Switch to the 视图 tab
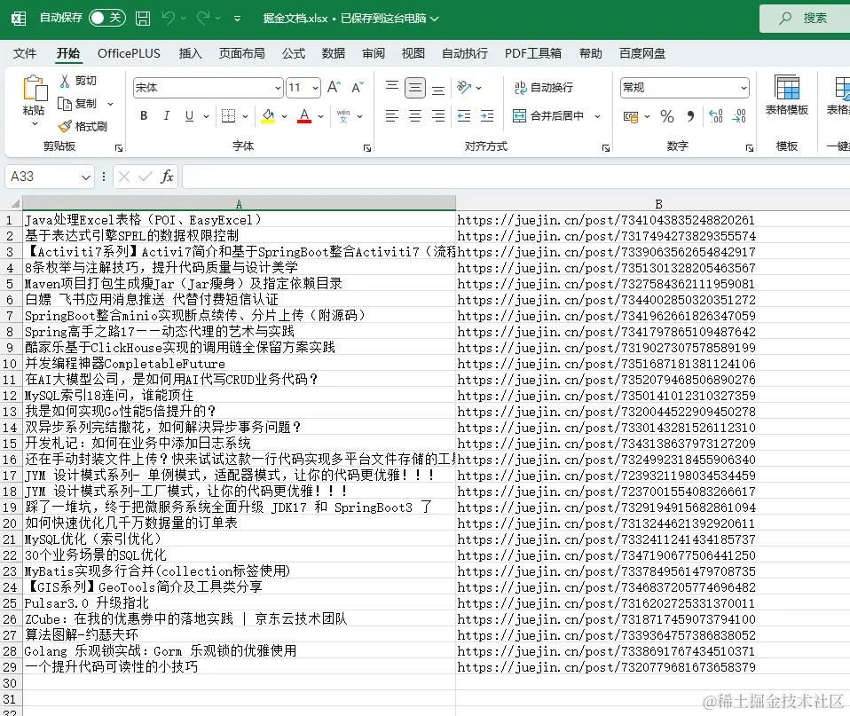The width and height of the screenshot is (850, 716). [413, 53]
